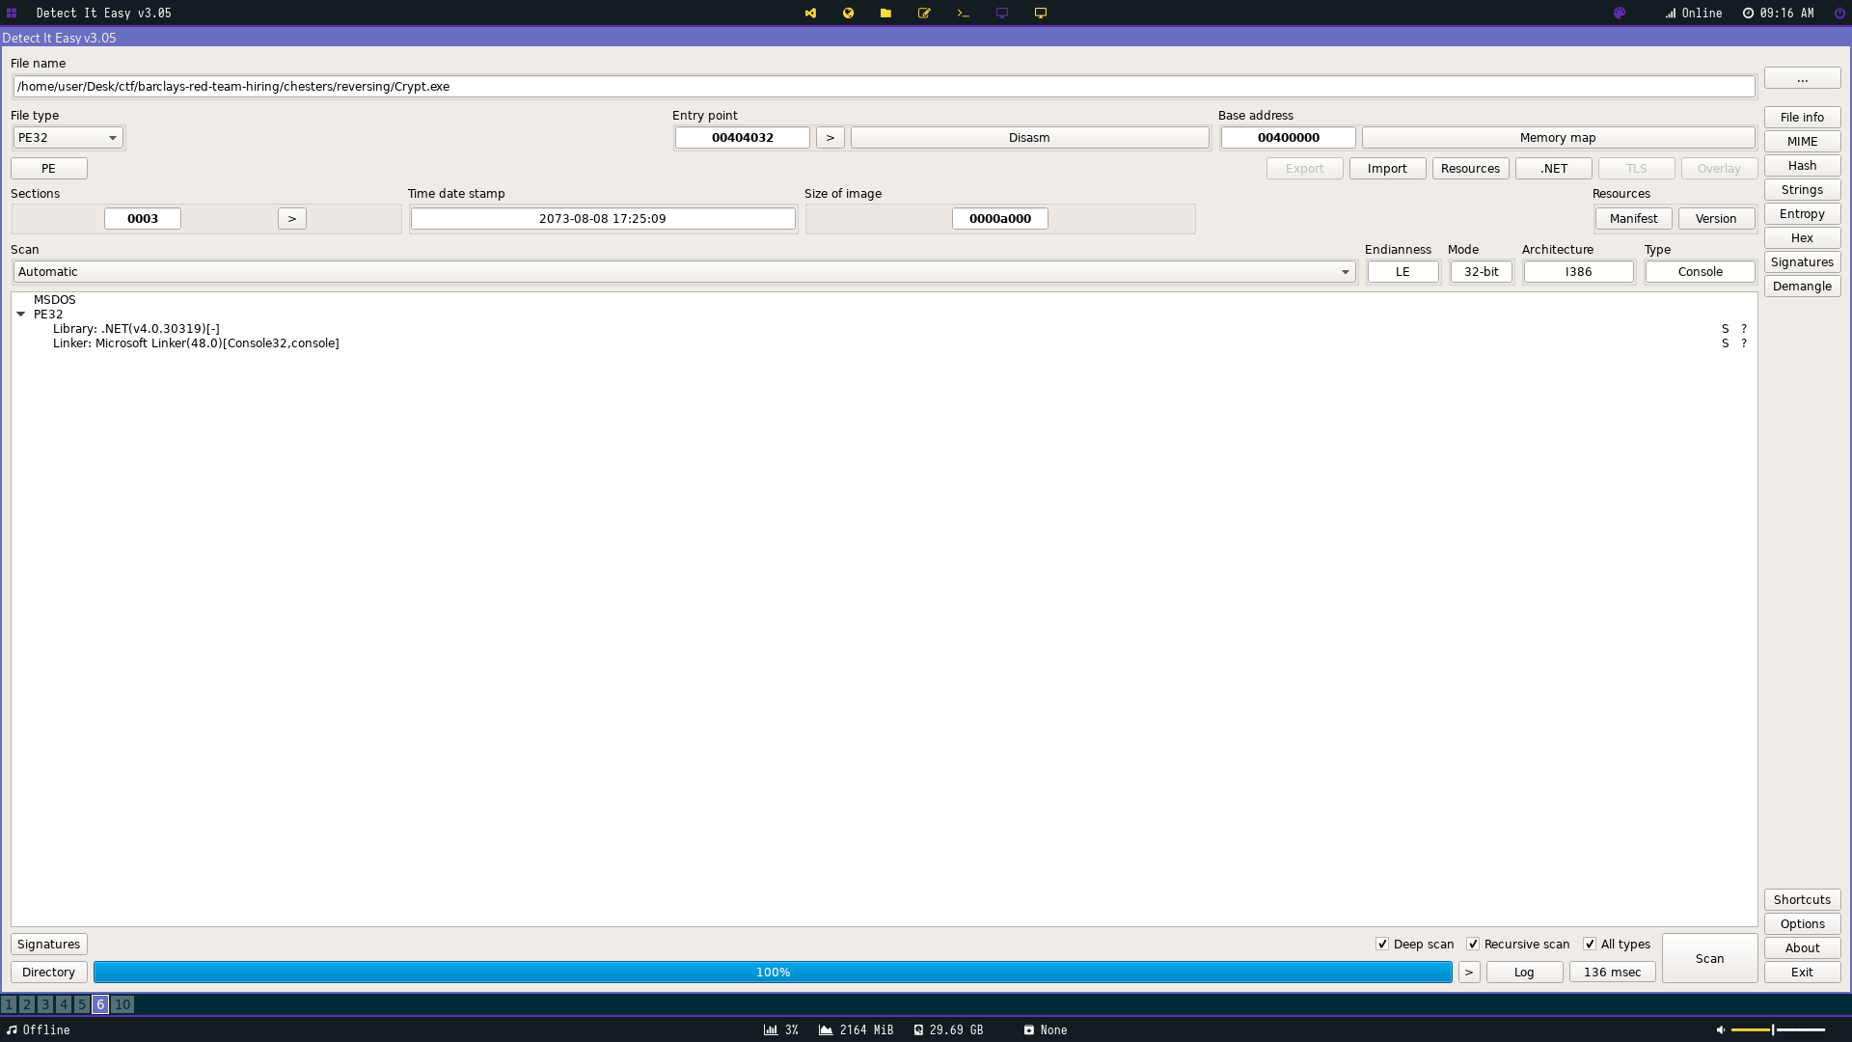Open the .NET info button

tap(1553, 169)
